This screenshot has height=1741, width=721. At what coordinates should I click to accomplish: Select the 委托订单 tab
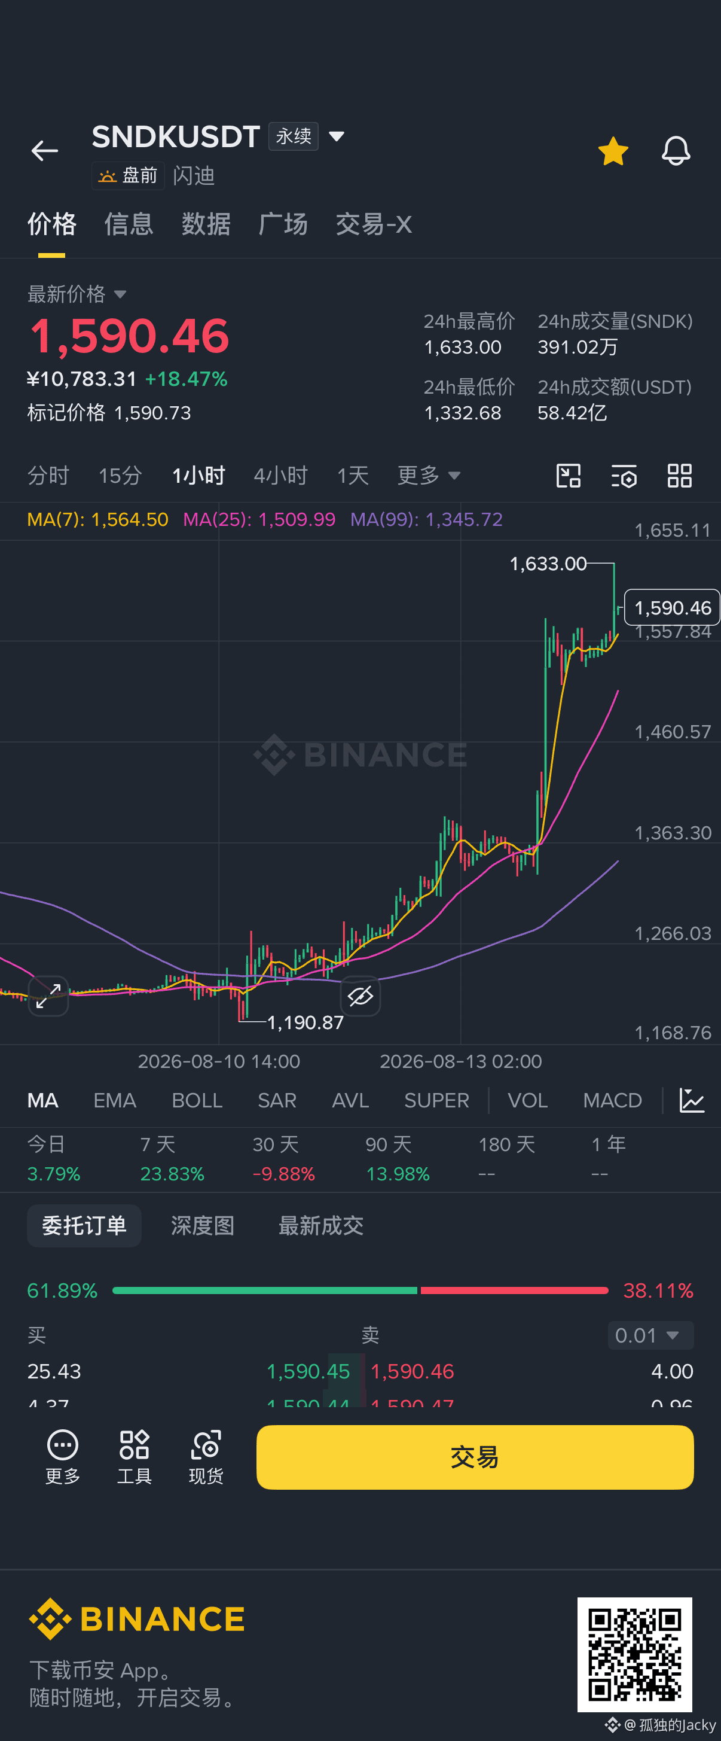tap(84, 1225)
